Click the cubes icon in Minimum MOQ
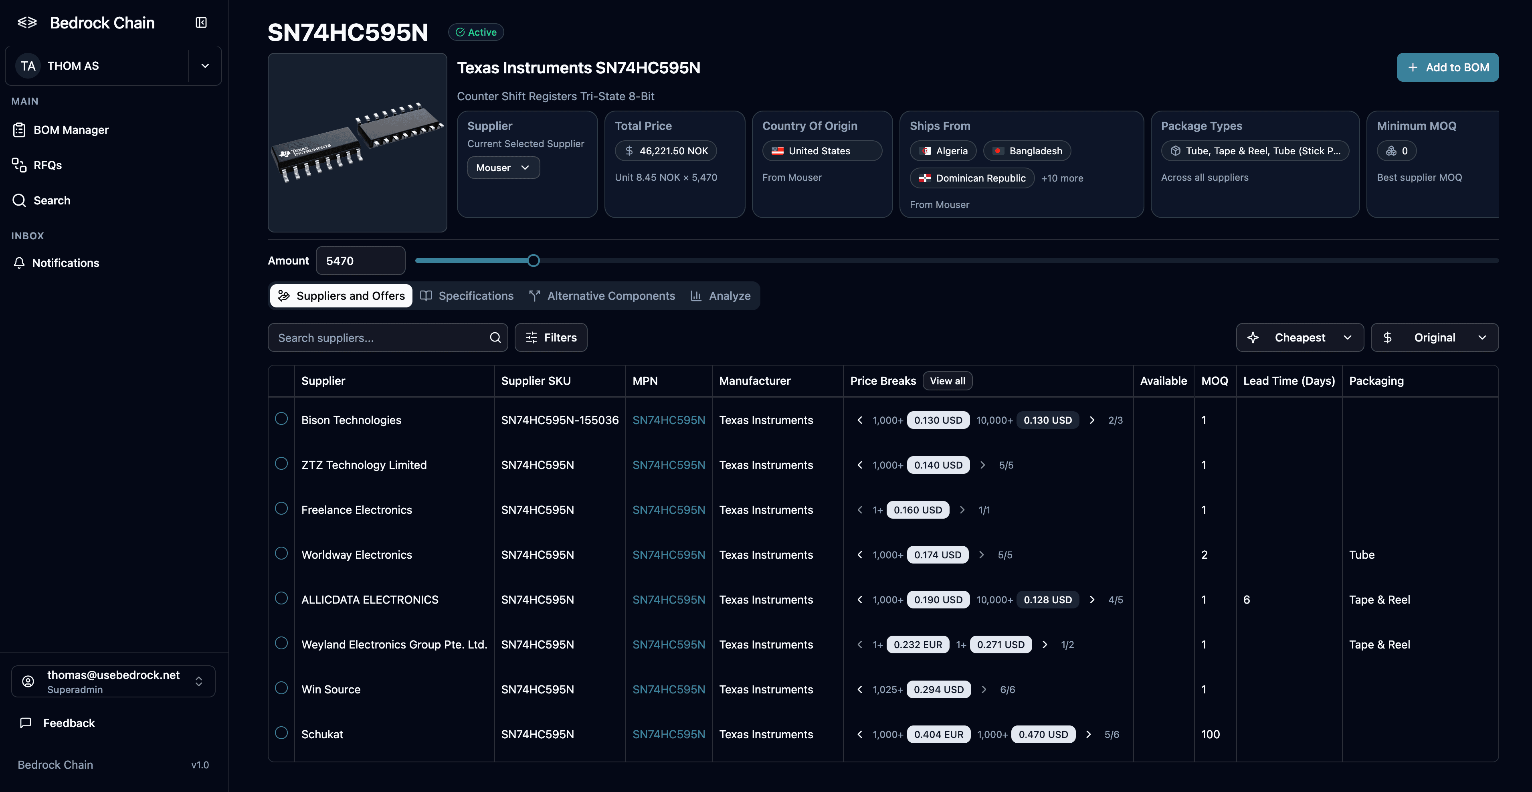 click(1391, 151)
